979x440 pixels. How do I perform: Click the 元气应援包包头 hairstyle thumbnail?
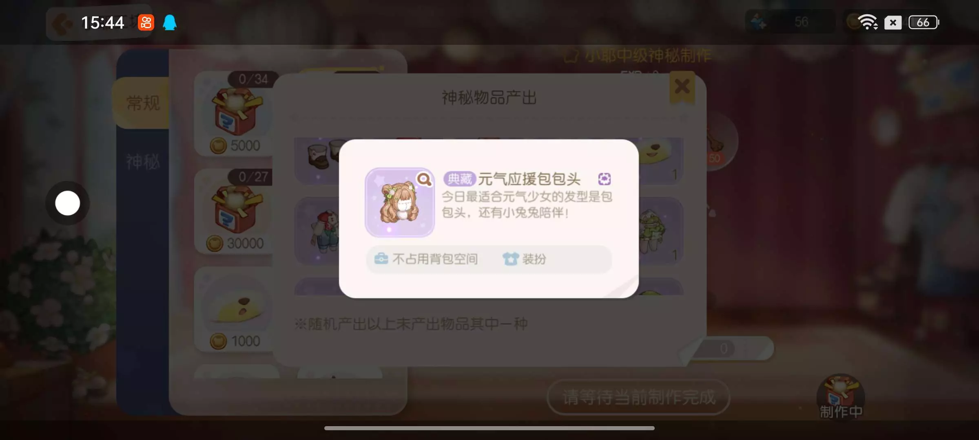(x=400, y=202)
